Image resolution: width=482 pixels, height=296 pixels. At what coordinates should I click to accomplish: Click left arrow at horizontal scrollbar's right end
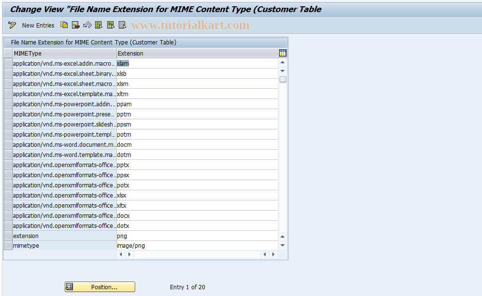point(265,254)
